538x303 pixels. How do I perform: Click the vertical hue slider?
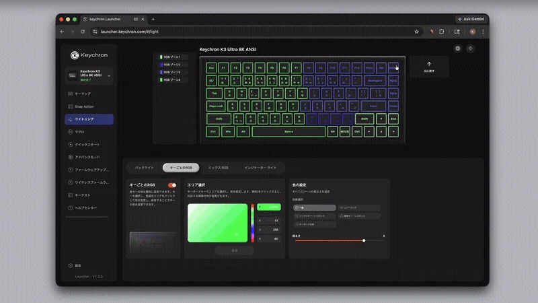[x=253, y=223]
